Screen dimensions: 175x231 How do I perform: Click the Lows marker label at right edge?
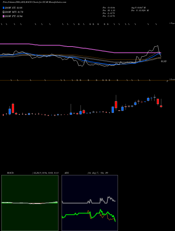pos(172,79)
